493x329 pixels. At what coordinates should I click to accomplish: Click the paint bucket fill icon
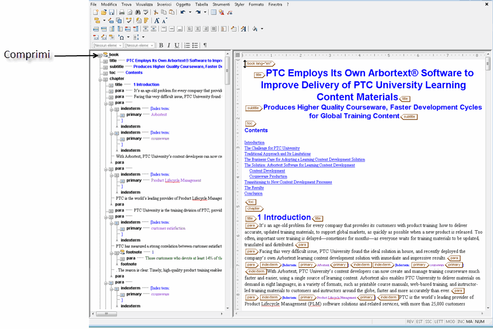255,29
